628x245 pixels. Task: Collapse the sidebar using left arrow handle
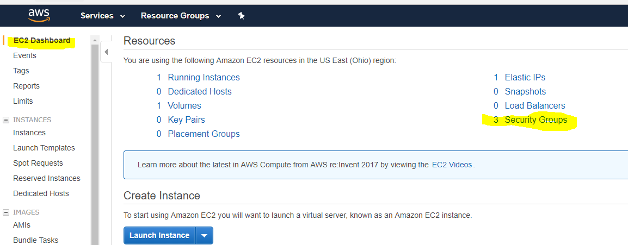point(106,52)
